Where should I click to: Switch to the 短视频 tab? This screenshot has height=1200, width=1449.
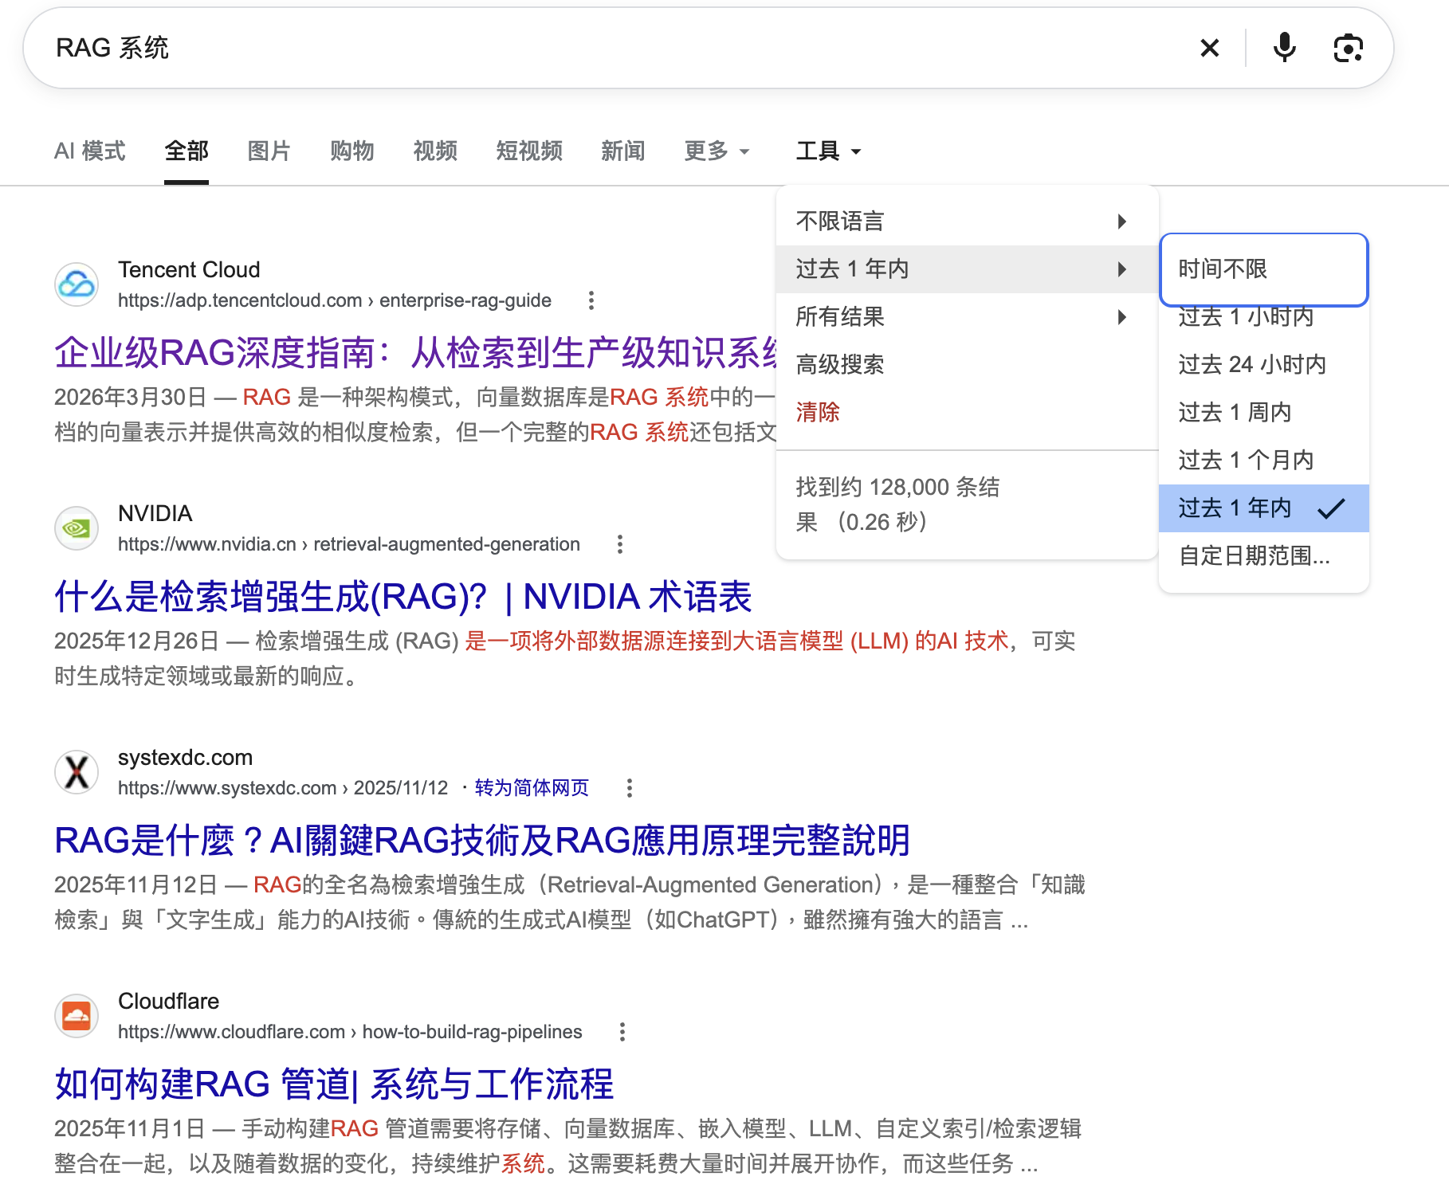[529, 151]
